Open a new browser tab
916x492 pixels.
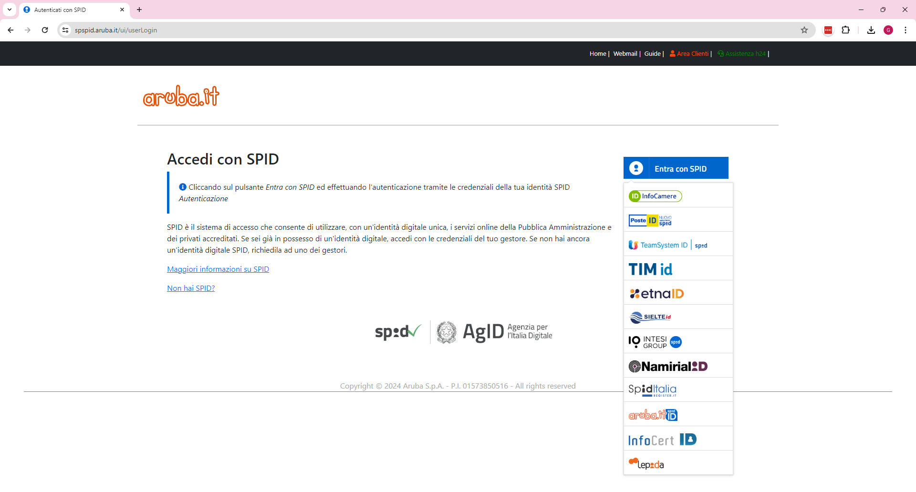139,10
